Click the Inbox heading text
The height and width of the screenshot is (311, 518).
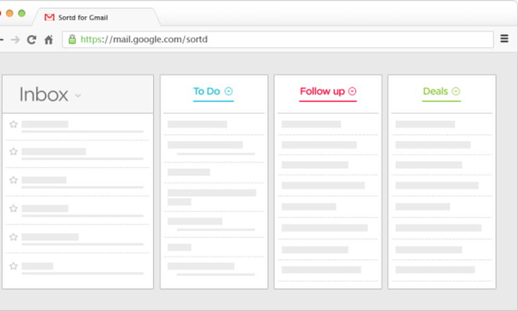43,95
